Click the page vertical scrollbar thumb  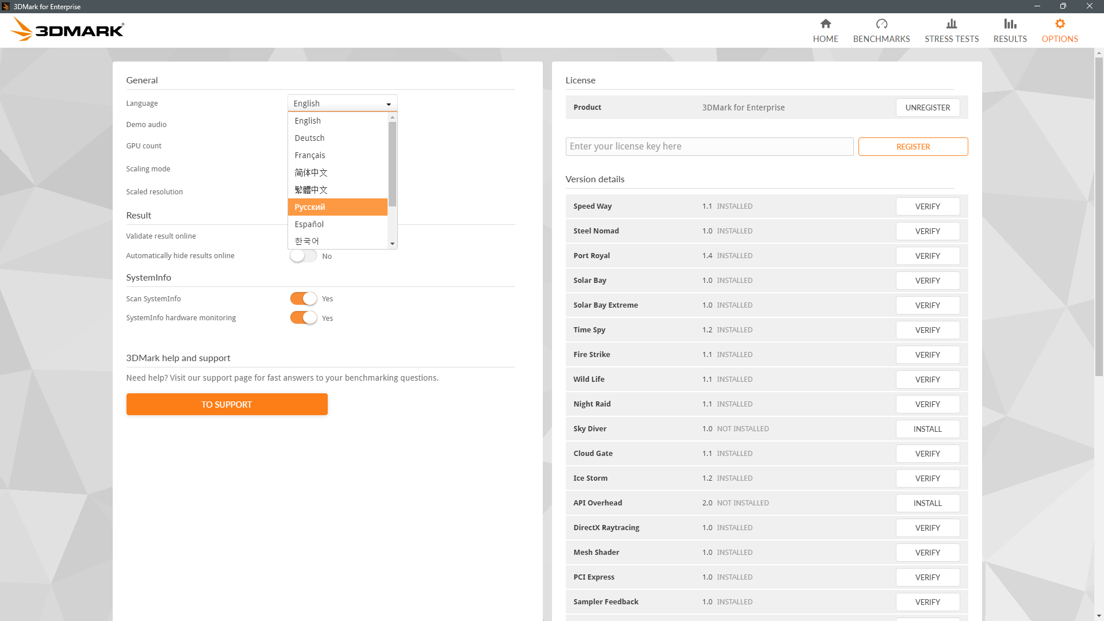[1099, 216]
